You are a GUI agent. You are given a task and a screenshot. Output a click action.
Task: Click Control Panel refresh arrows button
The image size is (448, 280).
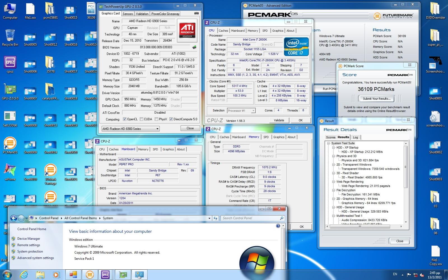point(215,218)
